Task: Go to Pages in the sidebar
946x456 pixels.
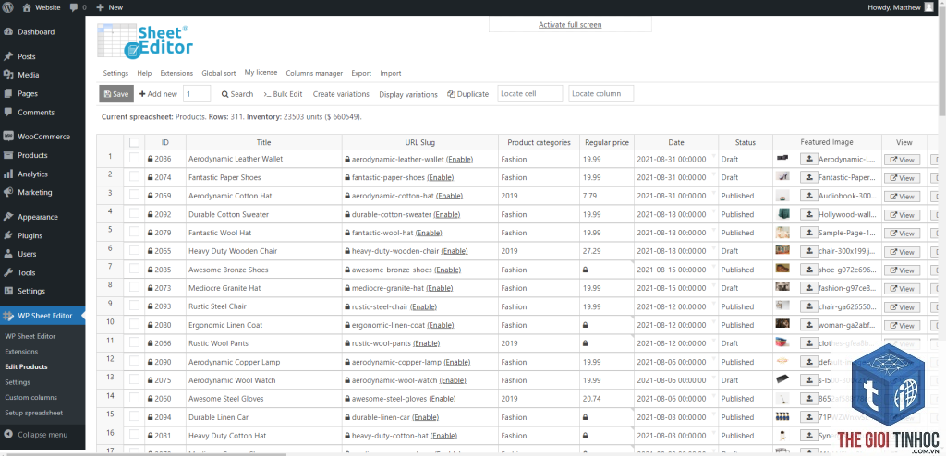Action: 42,93
